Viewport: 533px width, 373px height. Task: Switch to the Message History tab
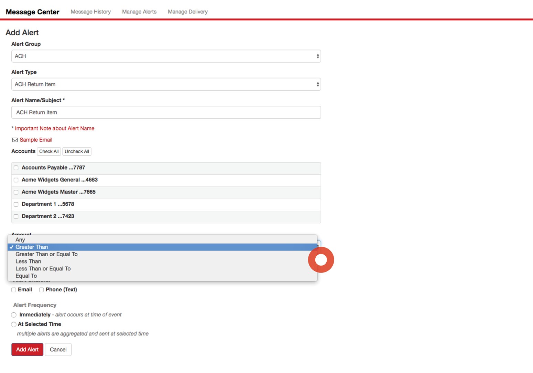click(90, 11)
